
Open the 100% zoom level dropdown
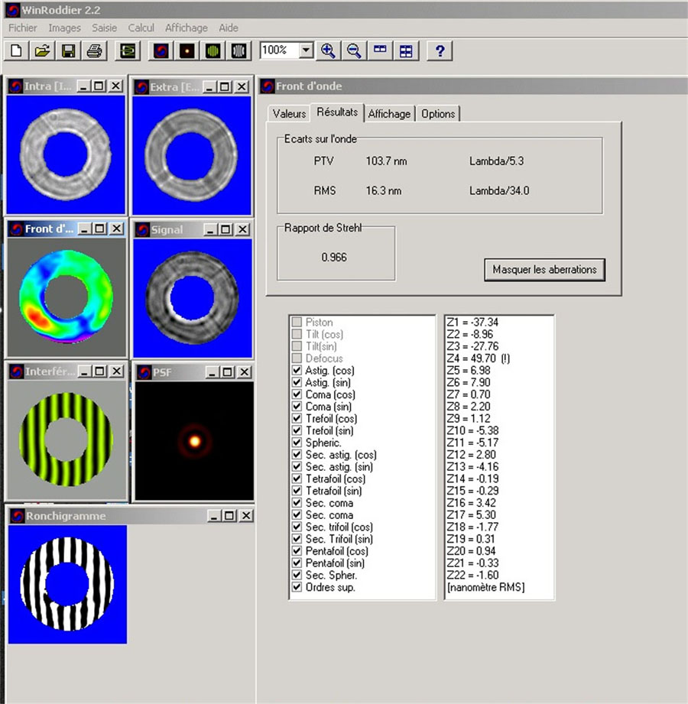pos(307,50)
